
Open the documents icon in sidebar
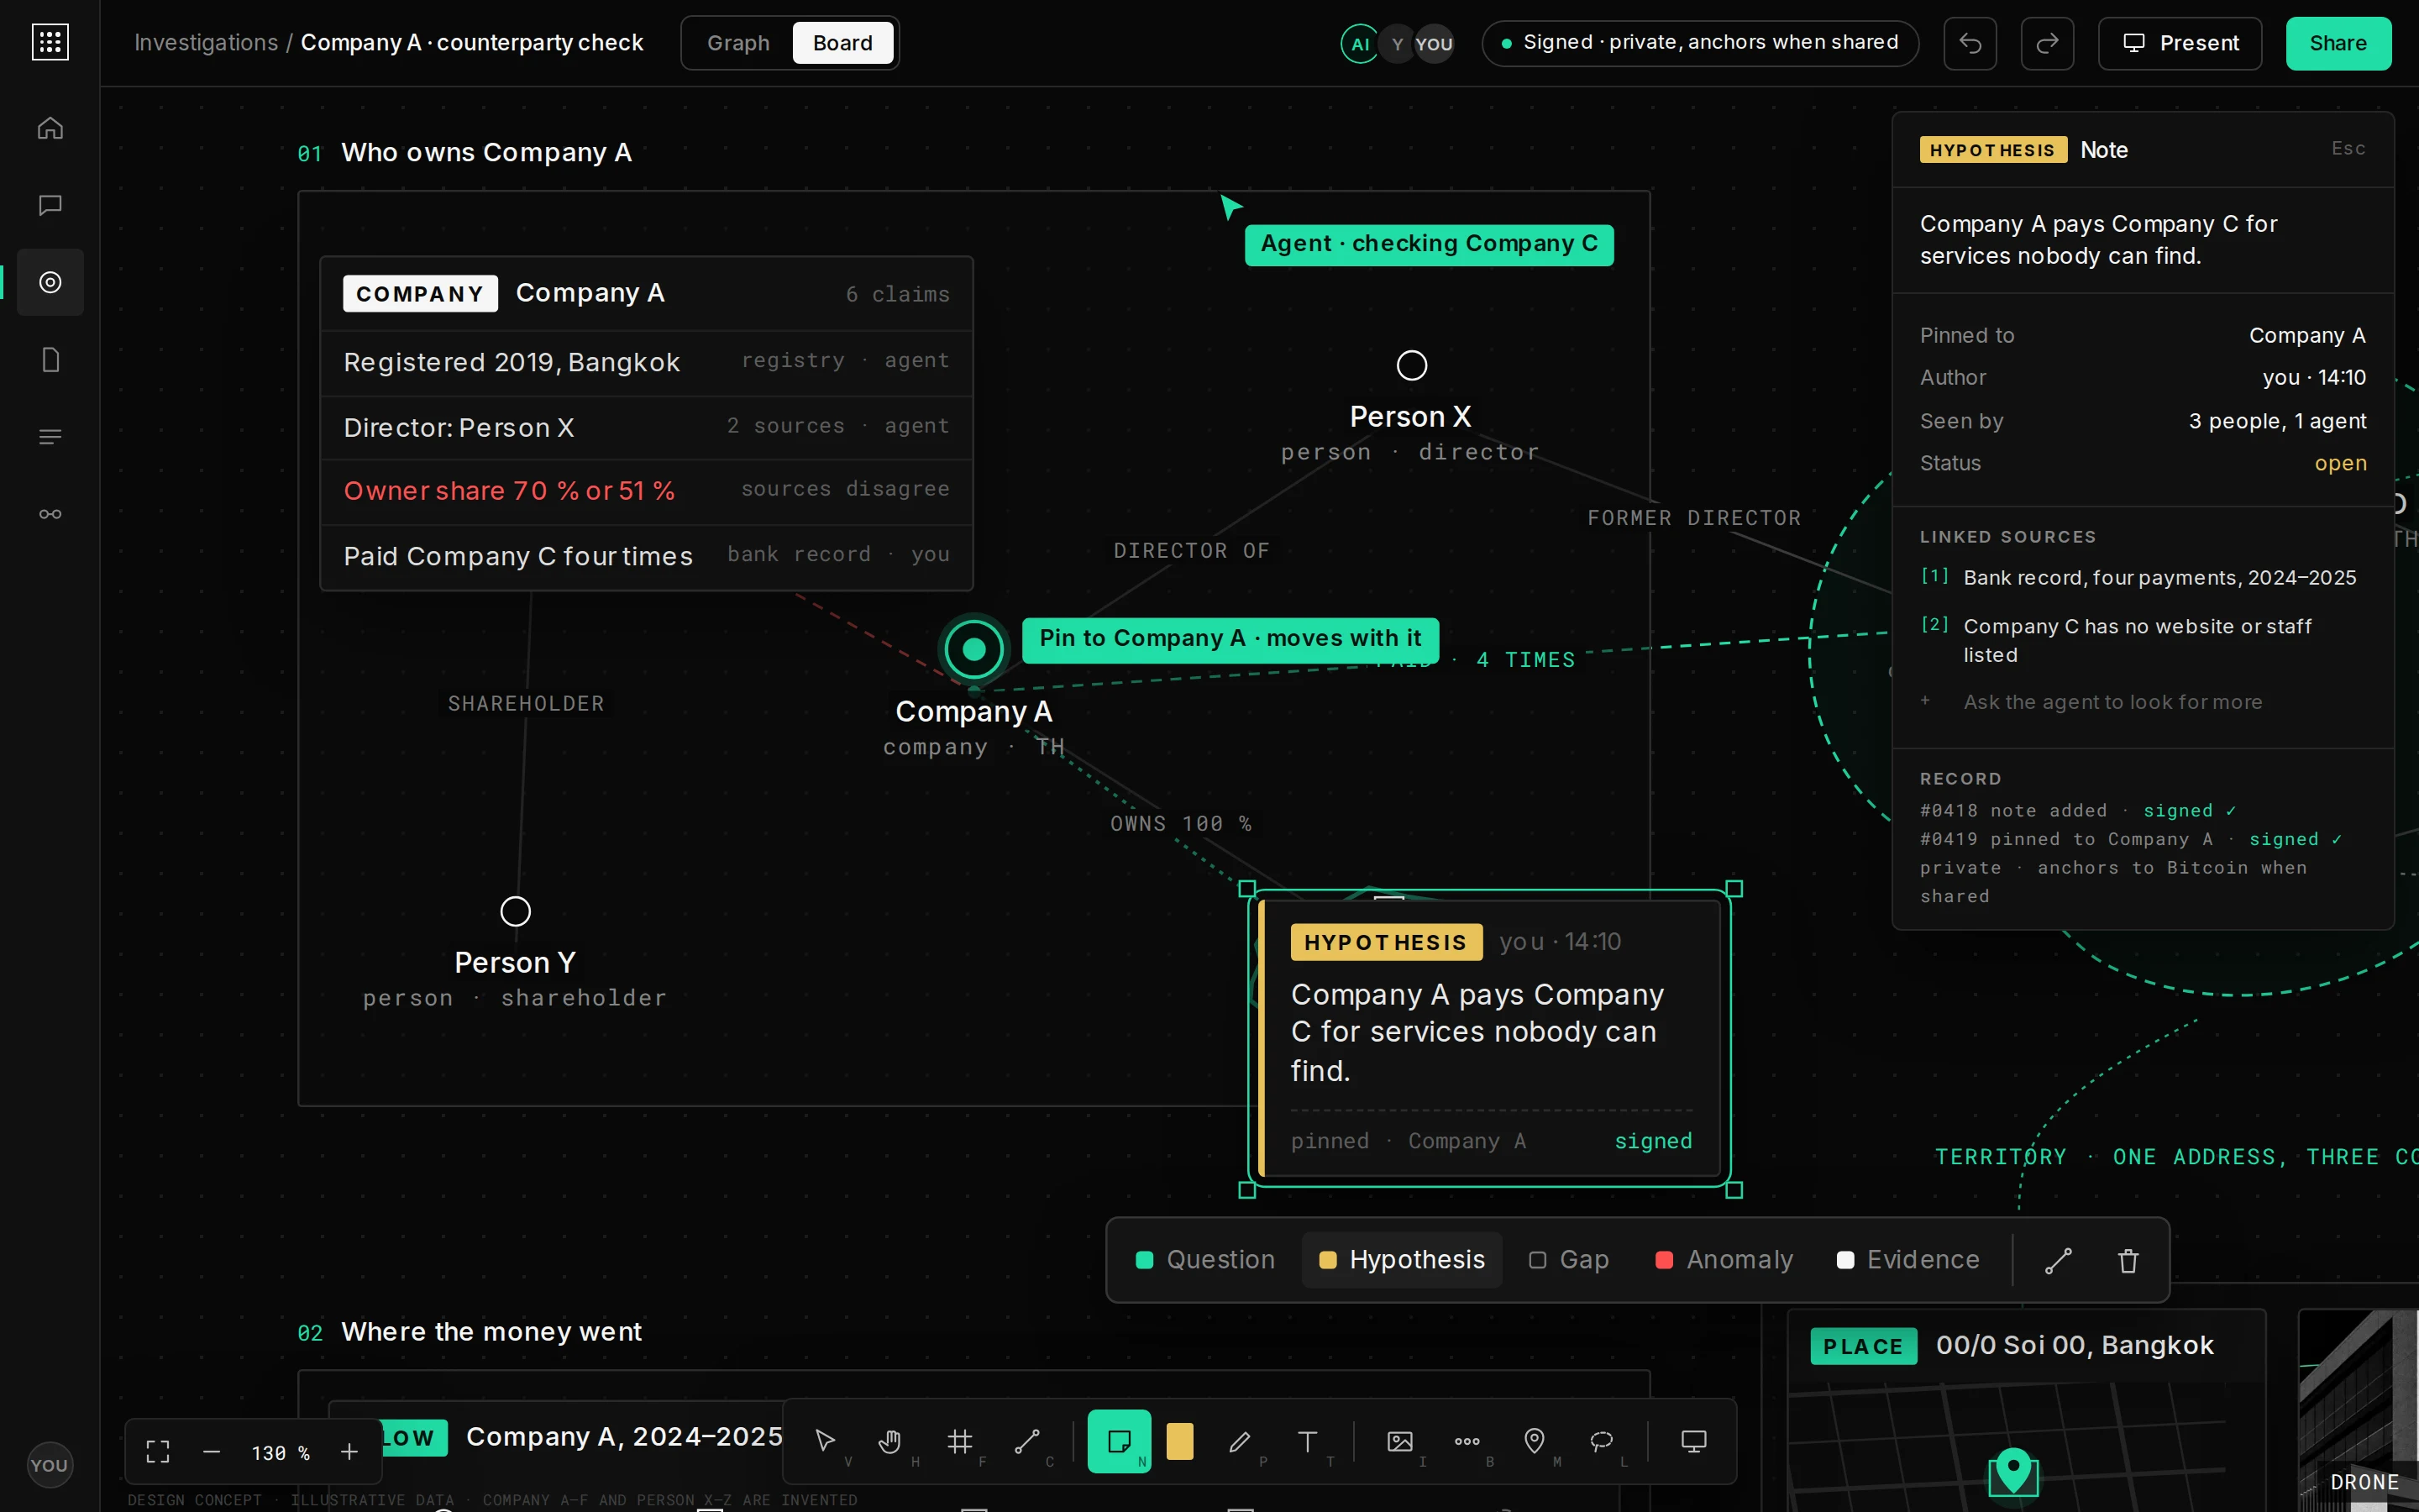coord(50,360)
